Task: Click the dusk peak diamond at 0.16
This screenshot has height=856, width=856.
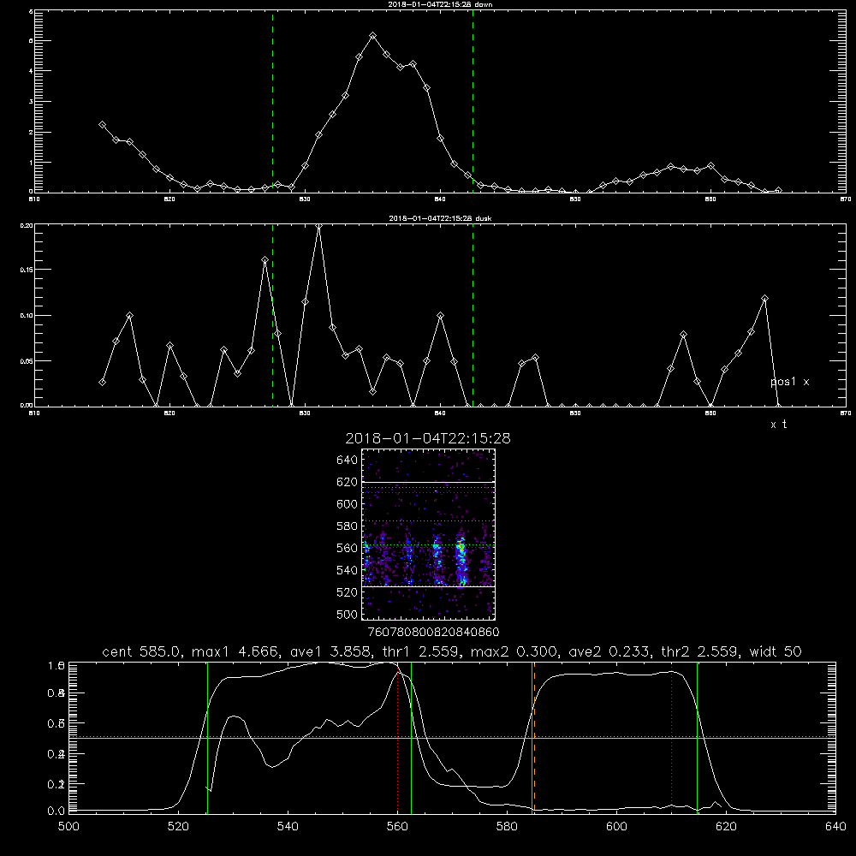Action: (265, 260)
